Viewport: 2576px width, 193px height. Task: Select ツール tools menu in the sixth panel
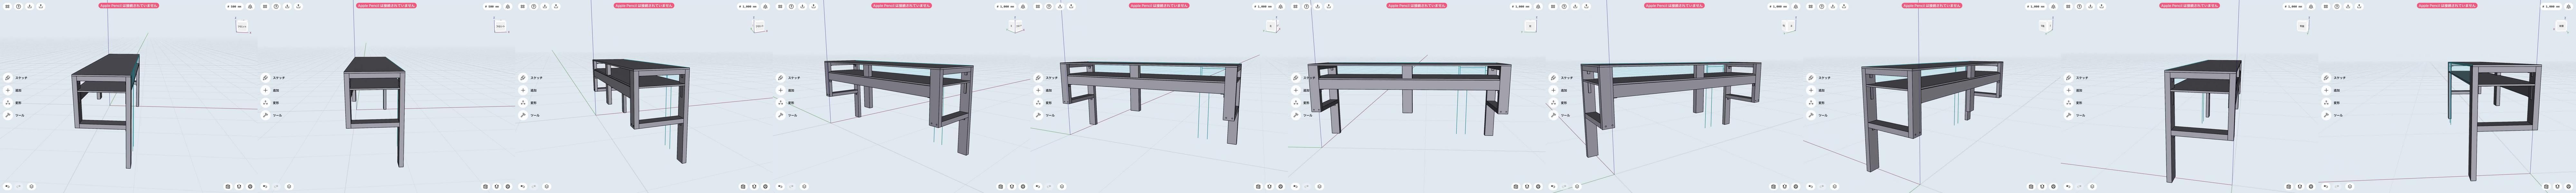[x=1302, y=115]
